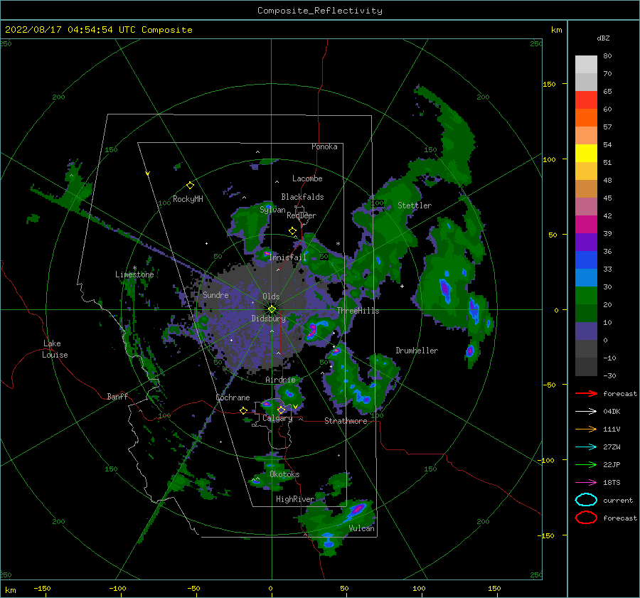Click the 18TS legend label

(612, 483)
